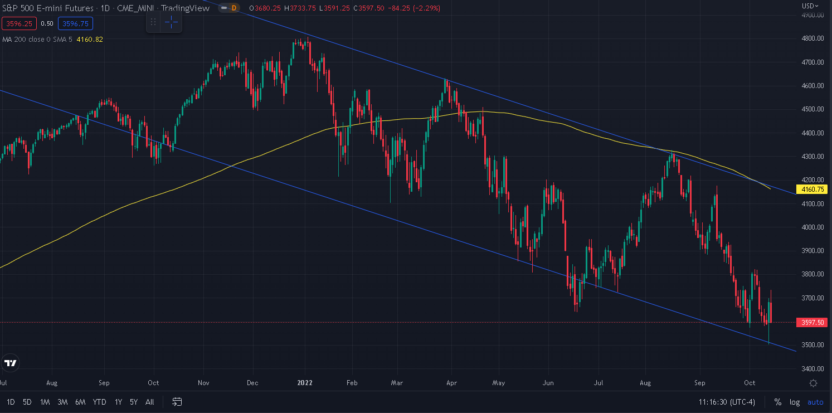Screen dimensions: 832x413
Task: Click the 3400.00 price axis label
Action: [x=813, y=368]
